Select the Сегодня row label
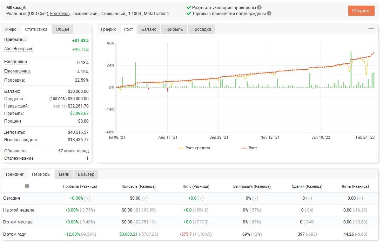The width and height of the screenshot is (383, 242). (12, 198)
